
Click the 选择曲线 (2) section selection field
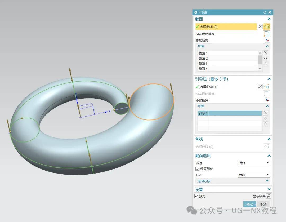(x=226, y=27)
